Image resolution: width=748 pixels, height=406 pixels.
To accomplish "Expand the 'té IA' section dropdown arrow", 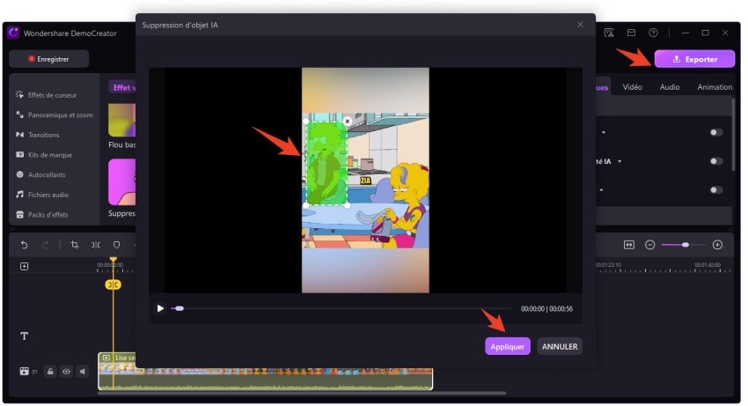I will point(620,161).
